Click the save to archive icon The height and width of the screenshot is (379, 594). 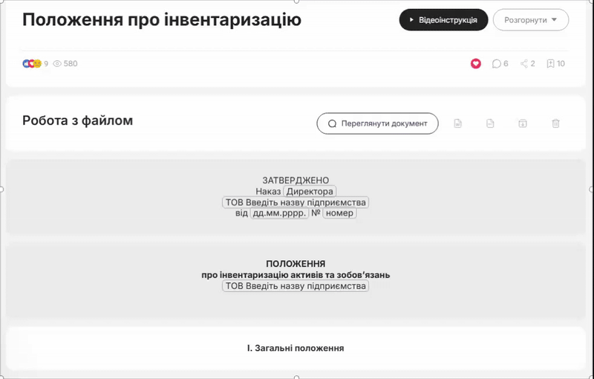523,123
